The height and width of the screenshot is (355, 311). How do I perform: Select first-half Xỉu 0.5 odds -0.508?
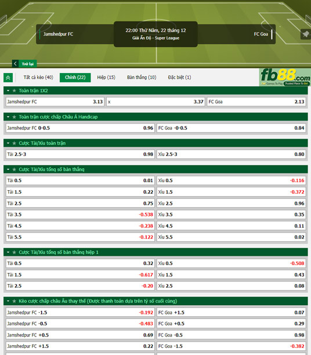(x=232, y=263)
